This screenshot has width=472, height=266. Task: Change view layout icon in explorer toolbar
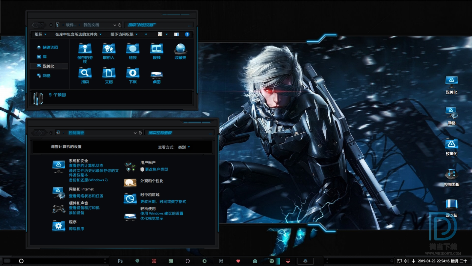coord(160,34)
